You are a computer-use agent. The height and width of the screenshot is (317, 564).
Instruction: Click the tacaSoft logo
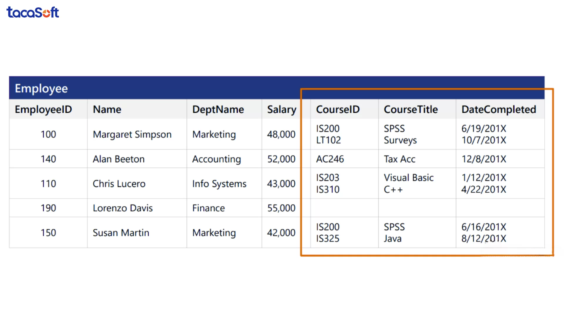click(33, 12)
